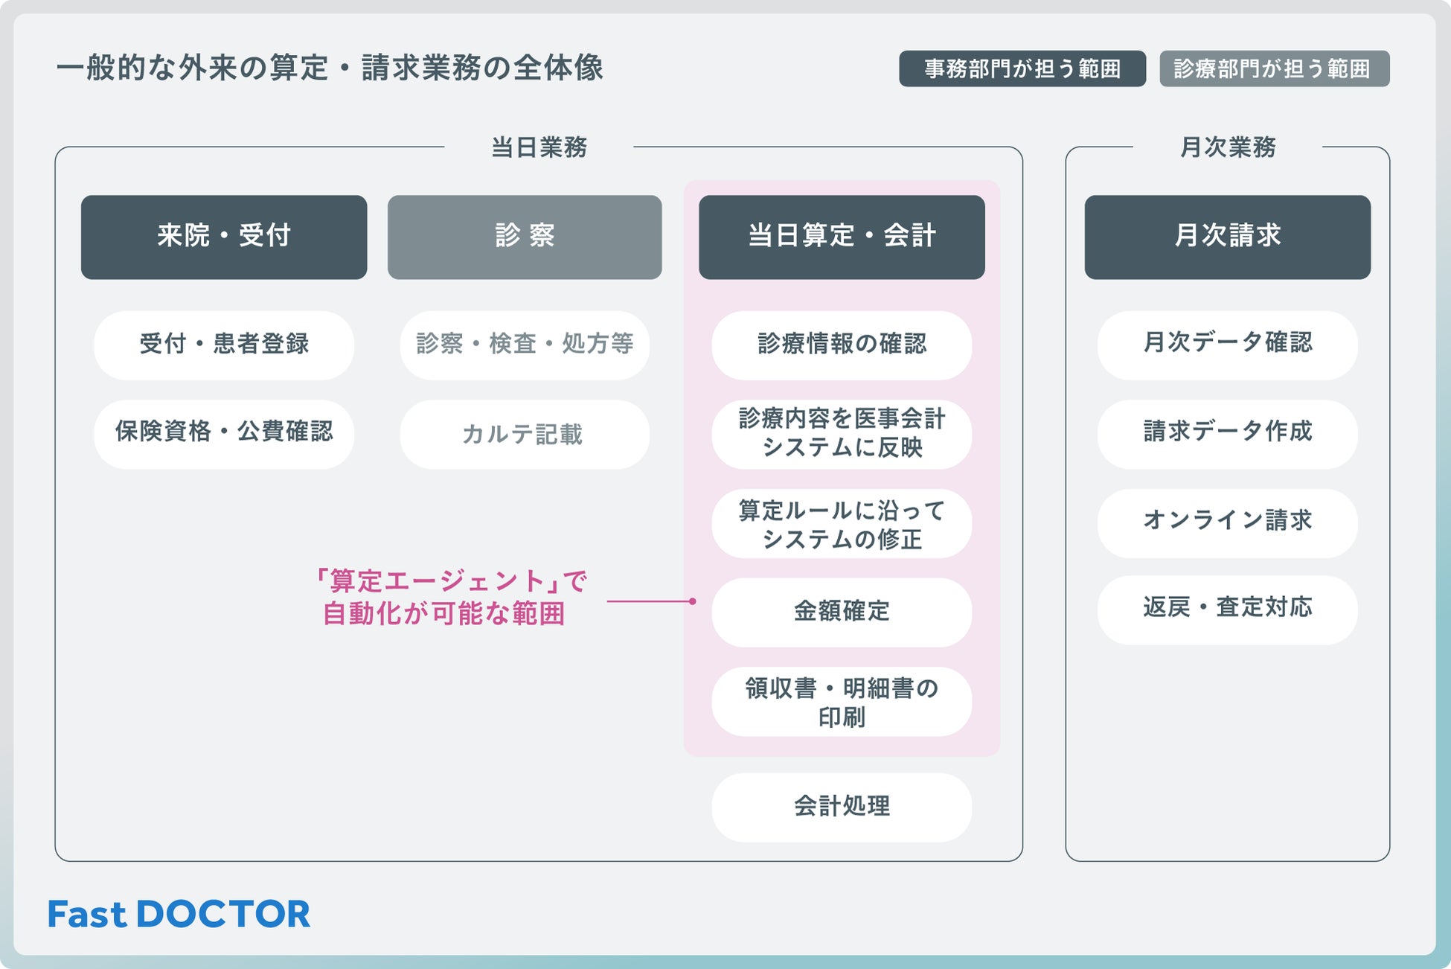Click the pink 算定エージェント annotation text

[x=450, y=597]
